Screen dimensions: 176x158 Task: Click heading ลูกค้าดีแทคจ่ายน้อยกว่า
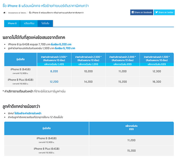[x=21, y=106]
